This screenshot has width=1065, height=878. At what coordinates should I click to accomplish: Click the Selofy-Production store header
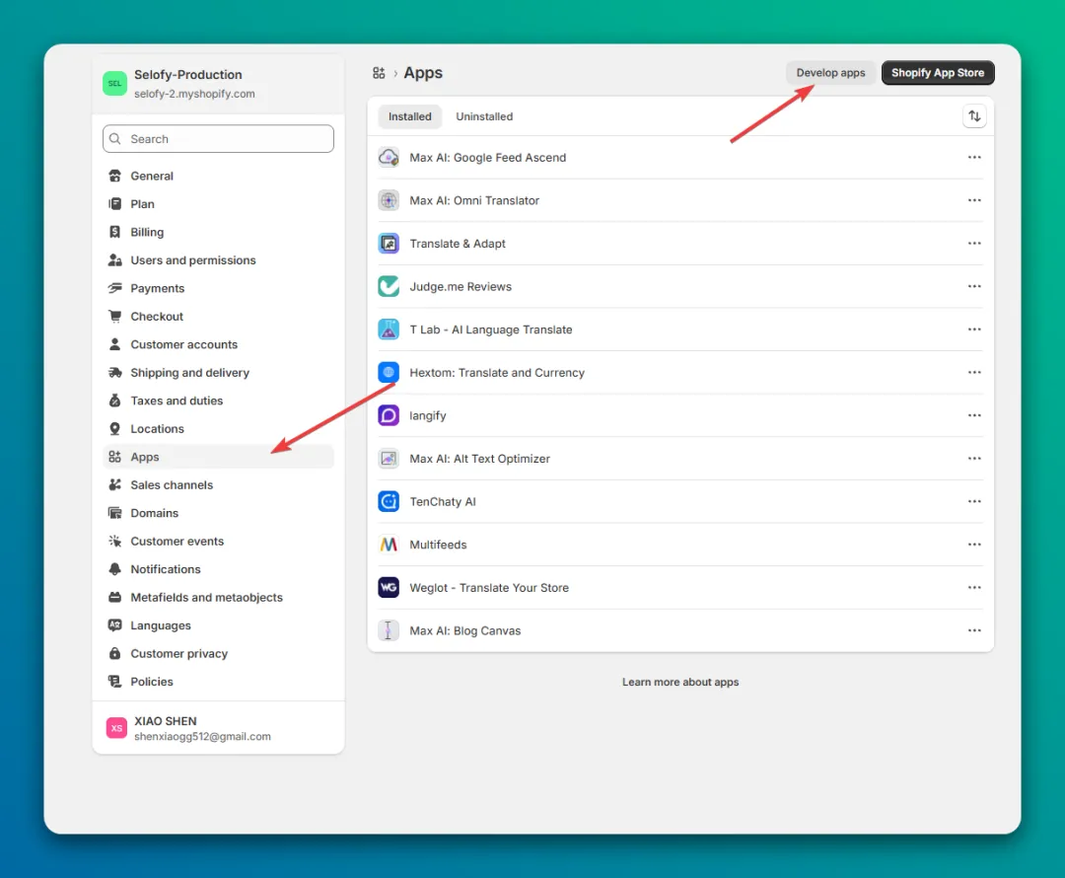(218, 84)
